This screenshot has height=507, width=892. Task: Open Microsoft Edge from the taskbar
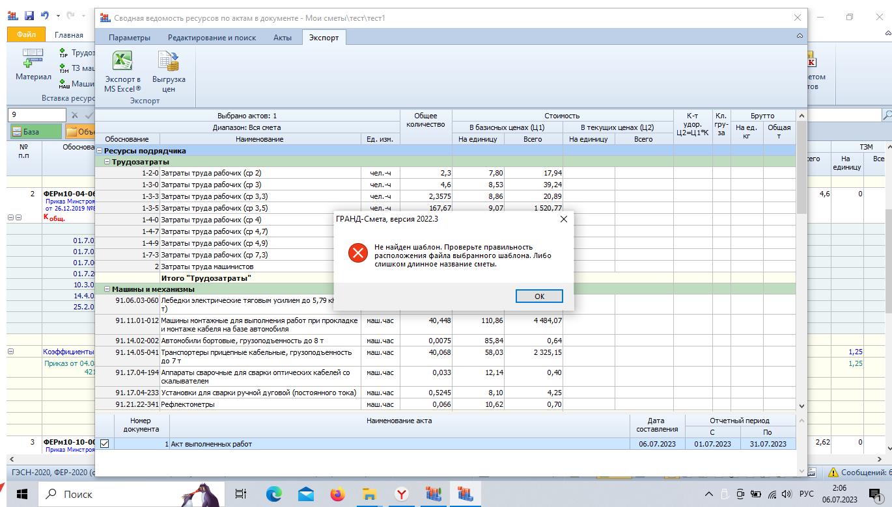click(273, 494)
